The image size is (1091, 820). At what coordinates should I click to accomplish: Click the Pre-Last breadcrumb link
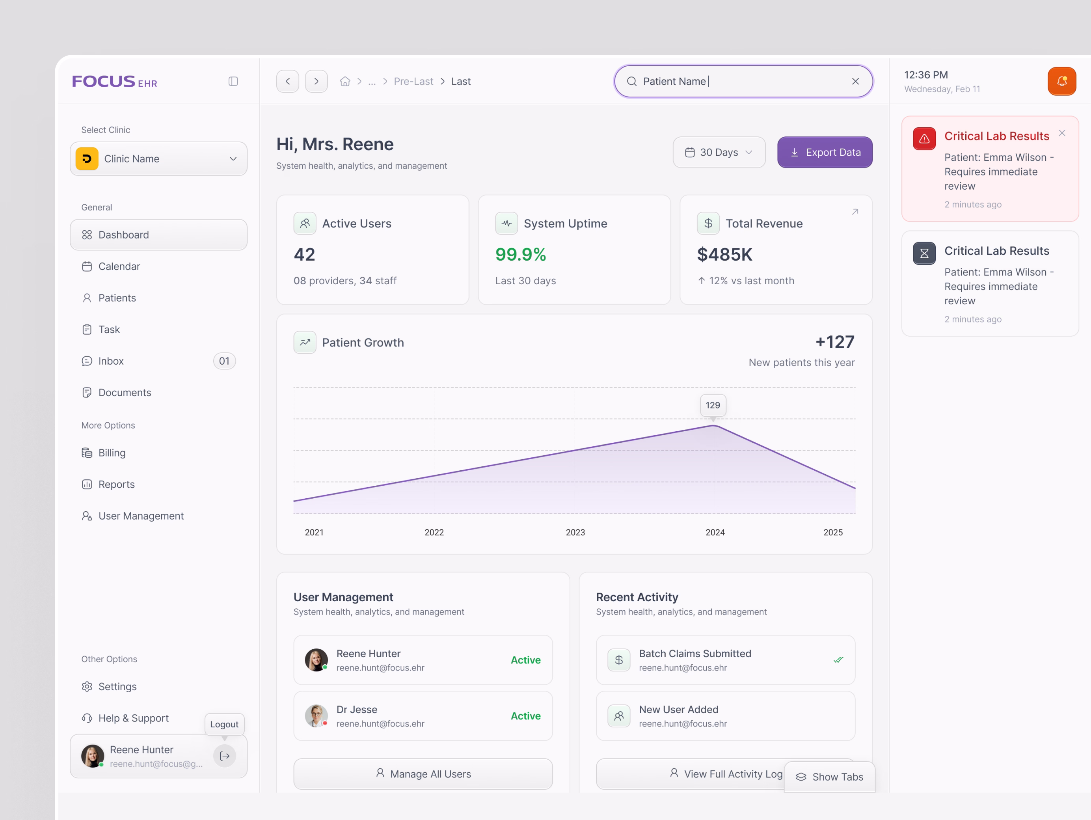(x=413, y=81)
